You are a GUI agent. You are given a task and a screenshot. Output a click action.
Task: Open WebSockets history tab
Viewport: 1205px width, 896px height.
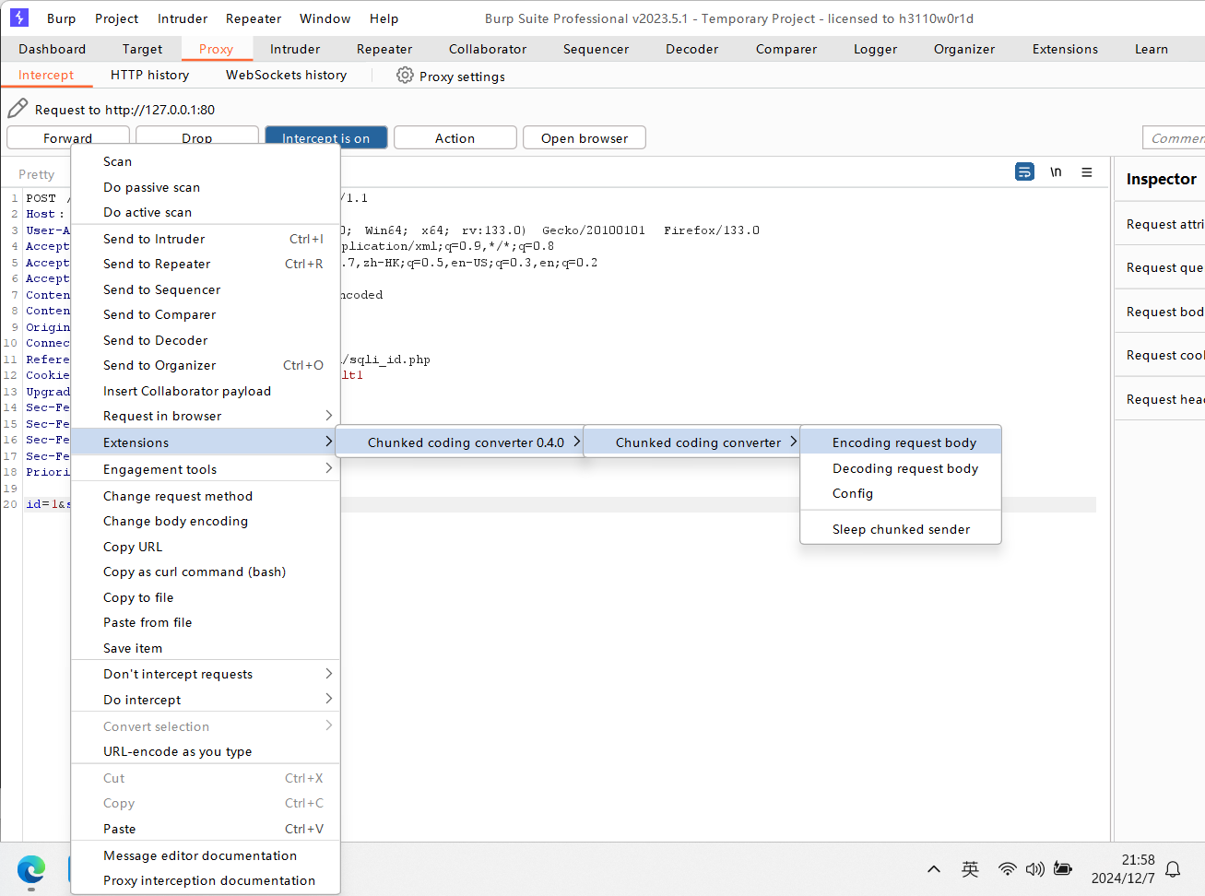(x=286, y=75)
